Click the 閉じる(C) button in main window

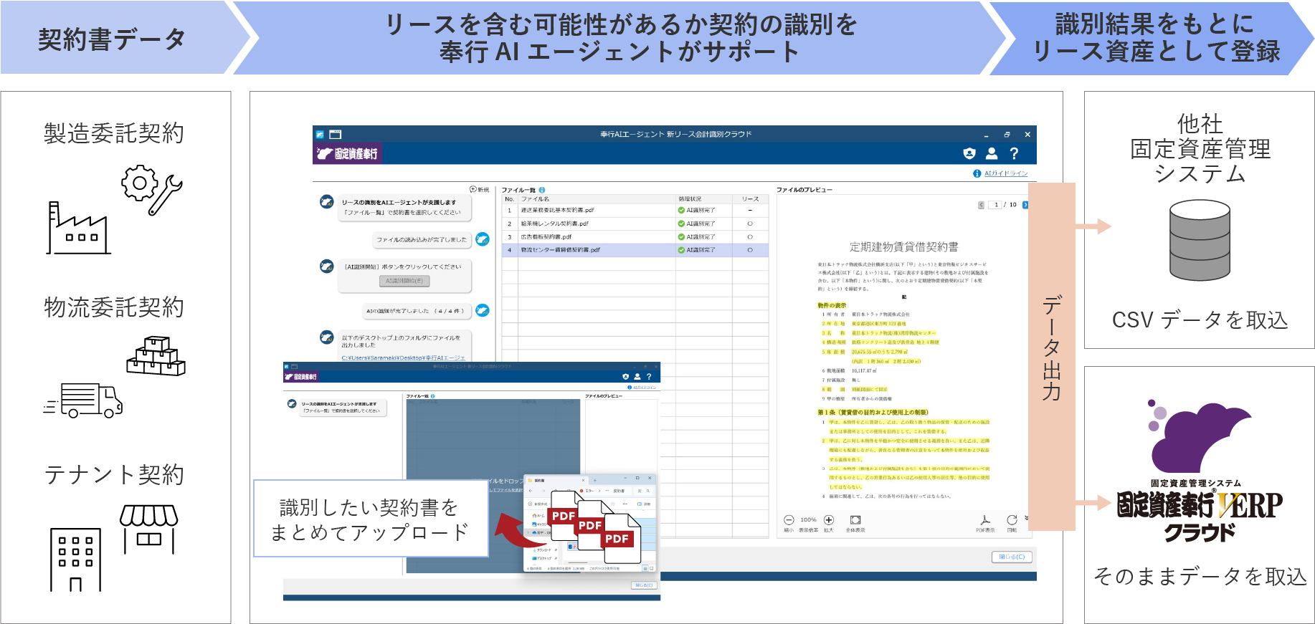(x=1012, y=557)
